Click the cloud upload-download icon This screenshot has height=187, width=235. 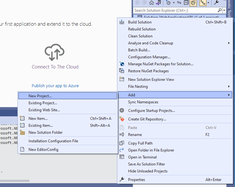[55, 52]
